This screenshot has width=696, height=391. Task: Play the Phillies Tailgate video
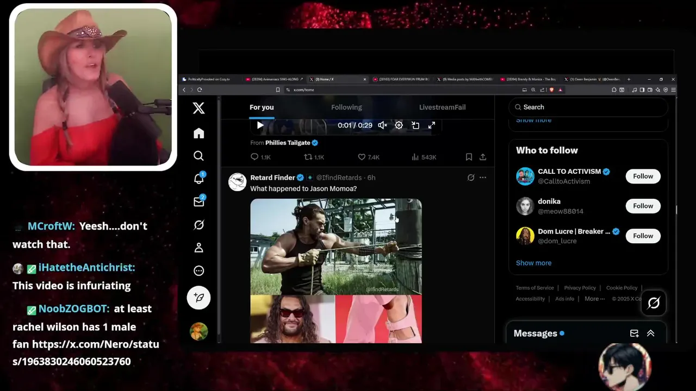click(x=260, y=125)
